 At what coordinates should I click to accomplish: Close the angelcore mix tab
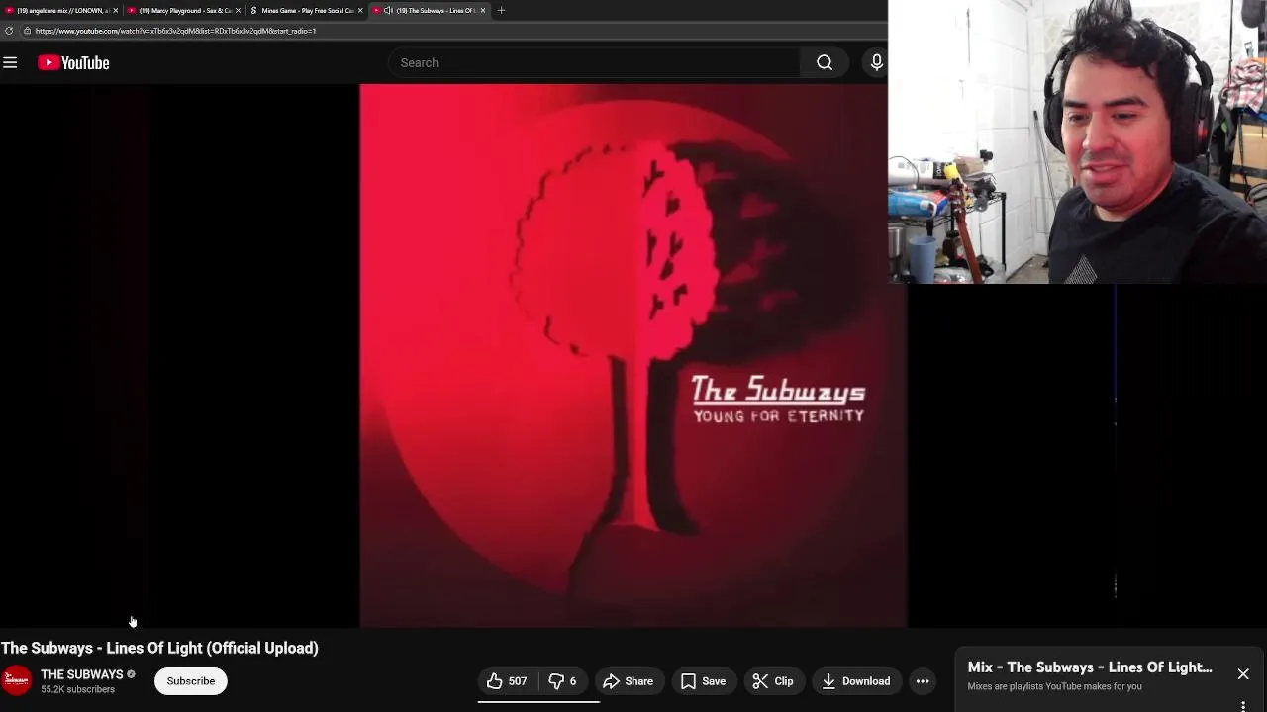pos(116,10)
